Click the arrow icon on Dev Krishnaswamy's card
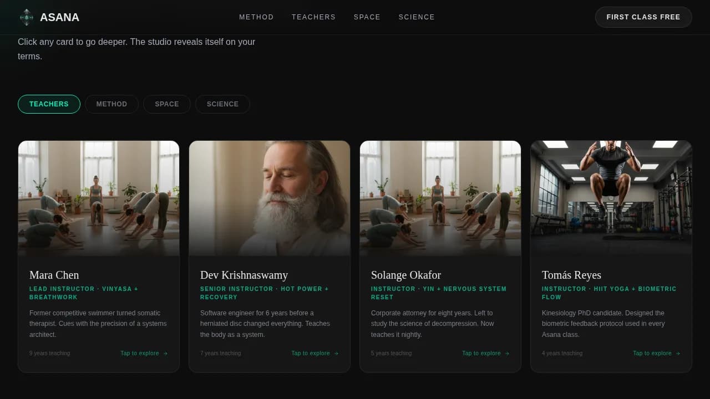Viewport: 710px width, 399px height. (336, 354)
